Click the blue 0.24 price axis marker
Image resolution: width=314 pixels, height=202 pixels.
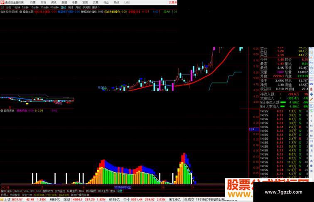tap(254, 129)
